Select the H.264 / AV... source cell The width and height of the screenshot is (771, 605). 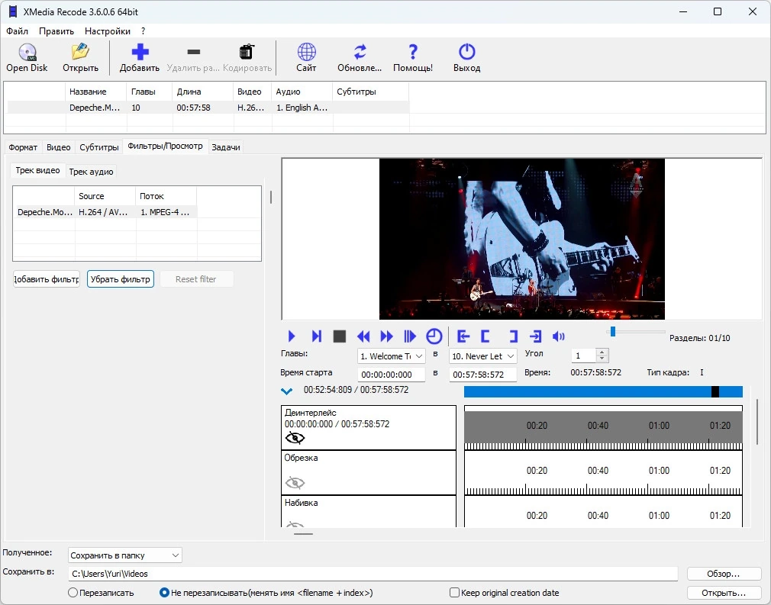(105, 212)
